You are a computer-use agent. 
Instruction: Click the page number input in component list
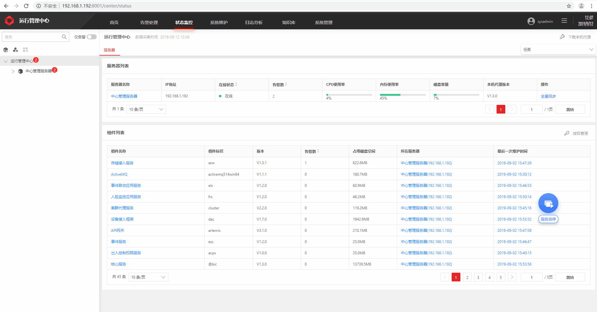(532, 277)
